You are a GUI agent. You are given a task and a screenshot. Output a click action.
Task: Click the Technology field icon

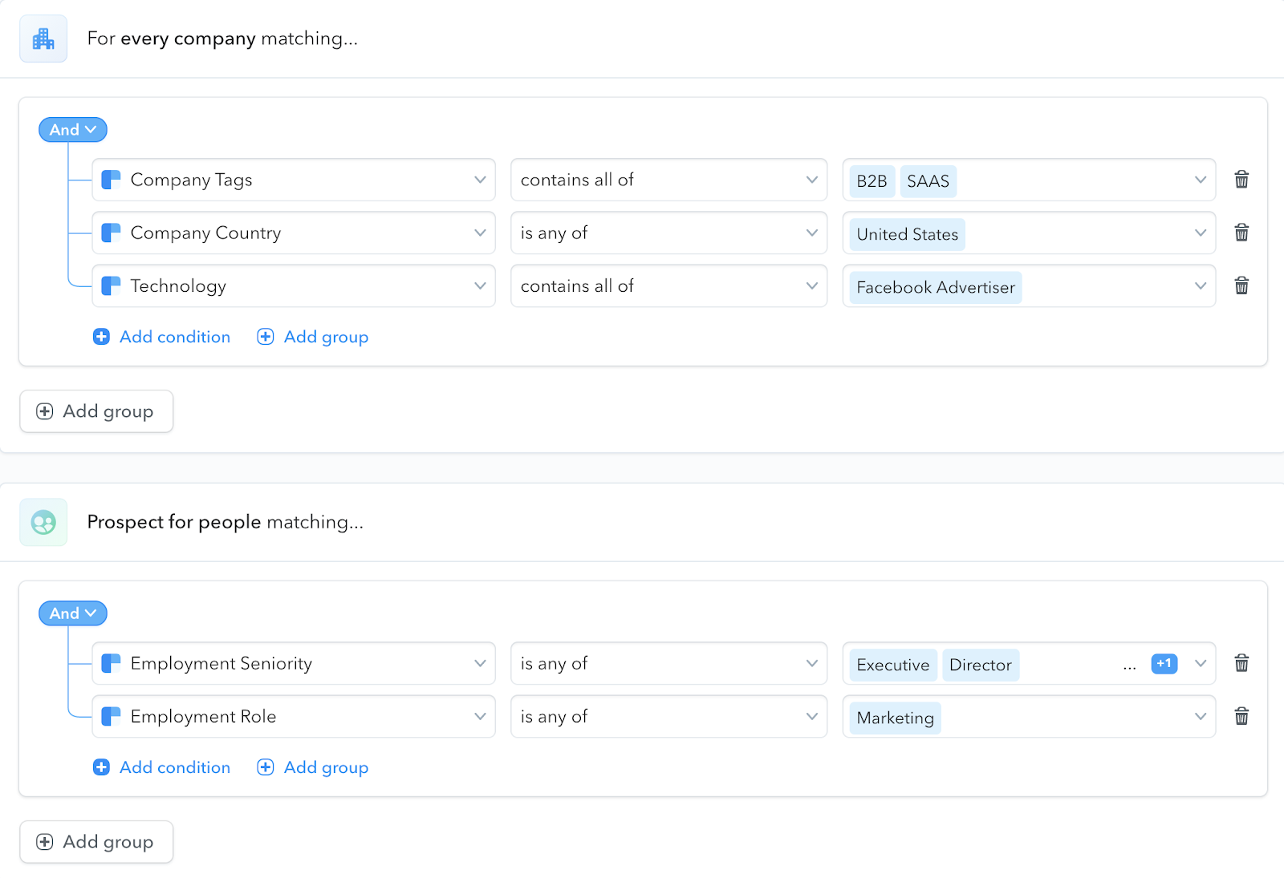pos(111,285)
